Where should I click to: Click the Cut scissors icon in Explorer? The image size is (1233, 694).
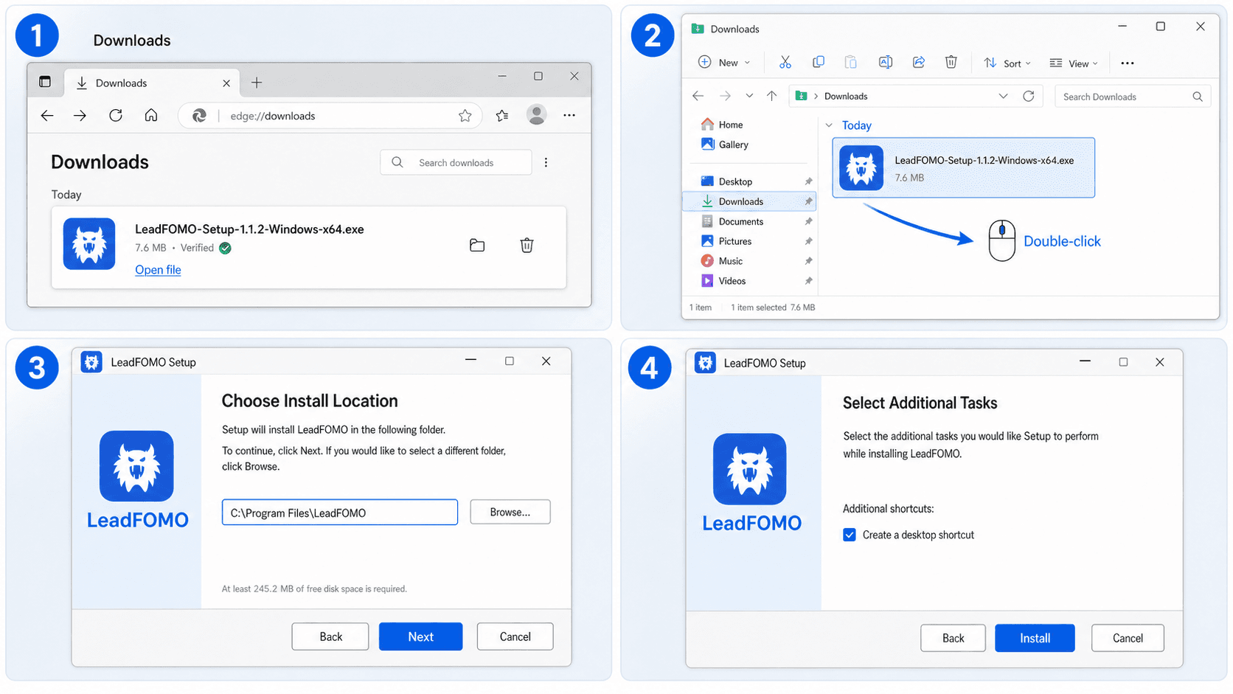pyautogui.click(x=785, y=63)
